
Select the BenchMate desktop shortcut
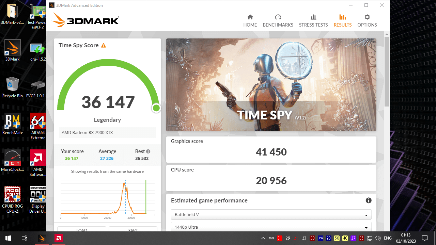pos(13,124)
